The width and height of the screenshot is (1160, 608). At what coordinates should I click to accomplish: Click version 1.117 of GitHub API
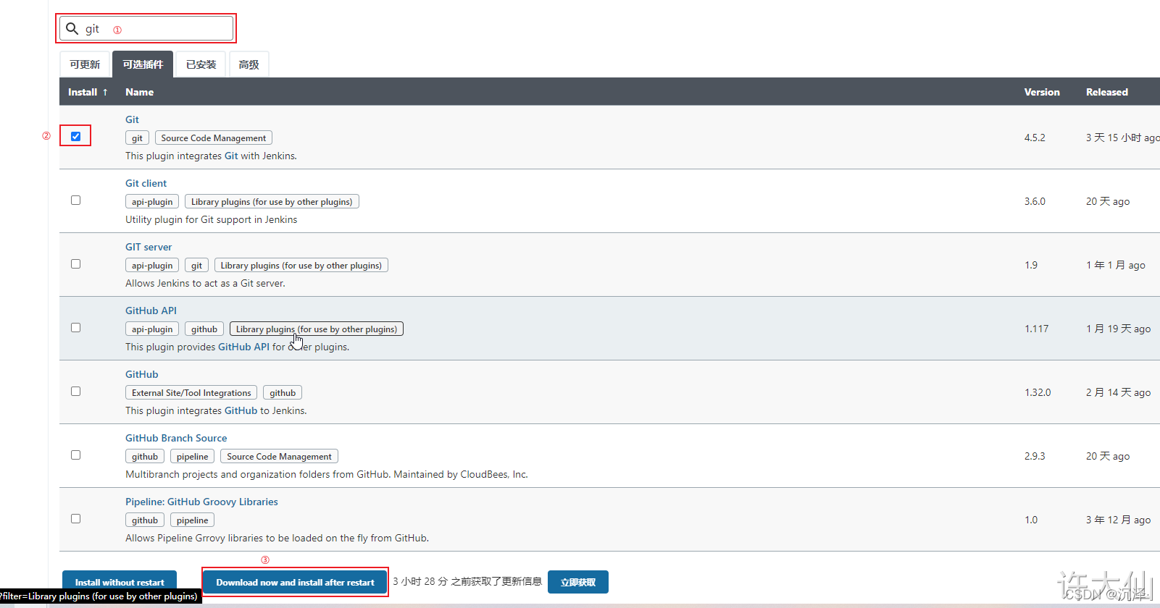[1036, 329]
